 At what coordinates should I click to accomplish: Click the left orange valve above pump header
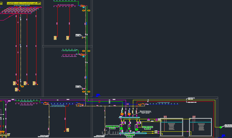(x=122, y=114)
